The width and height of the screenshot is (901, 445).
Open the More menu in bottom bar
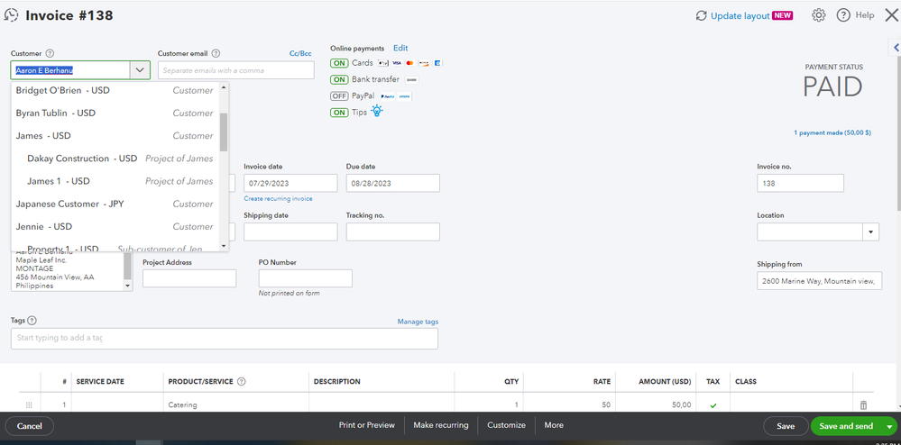[554, 425]
